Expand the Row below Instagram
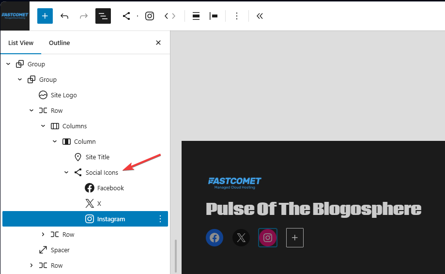This screenshot has width=445, height=274. pyautogui.click(x=43, y=234)
